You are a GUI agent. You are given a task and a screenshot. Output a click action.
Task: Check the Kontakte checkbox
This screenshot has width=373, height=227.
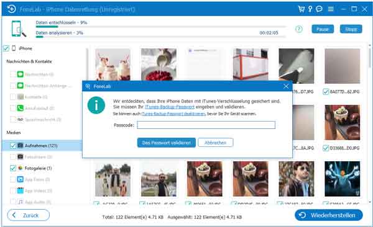point(13,97)
